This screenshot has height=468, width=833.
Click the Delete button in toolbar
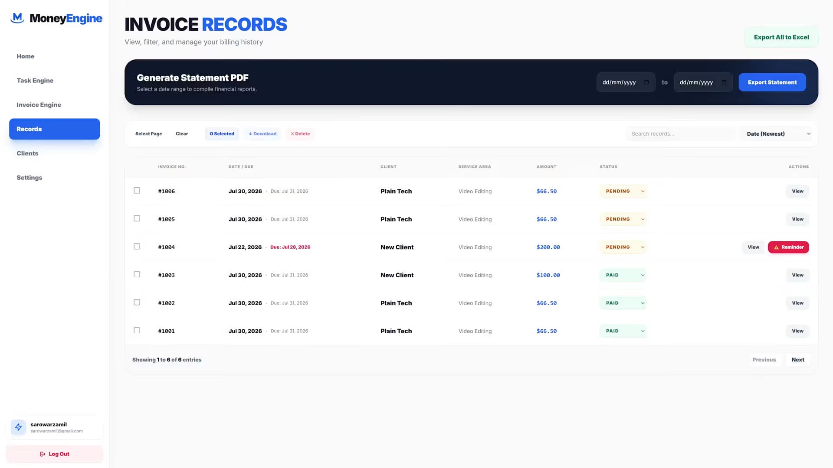click(300, 134)
